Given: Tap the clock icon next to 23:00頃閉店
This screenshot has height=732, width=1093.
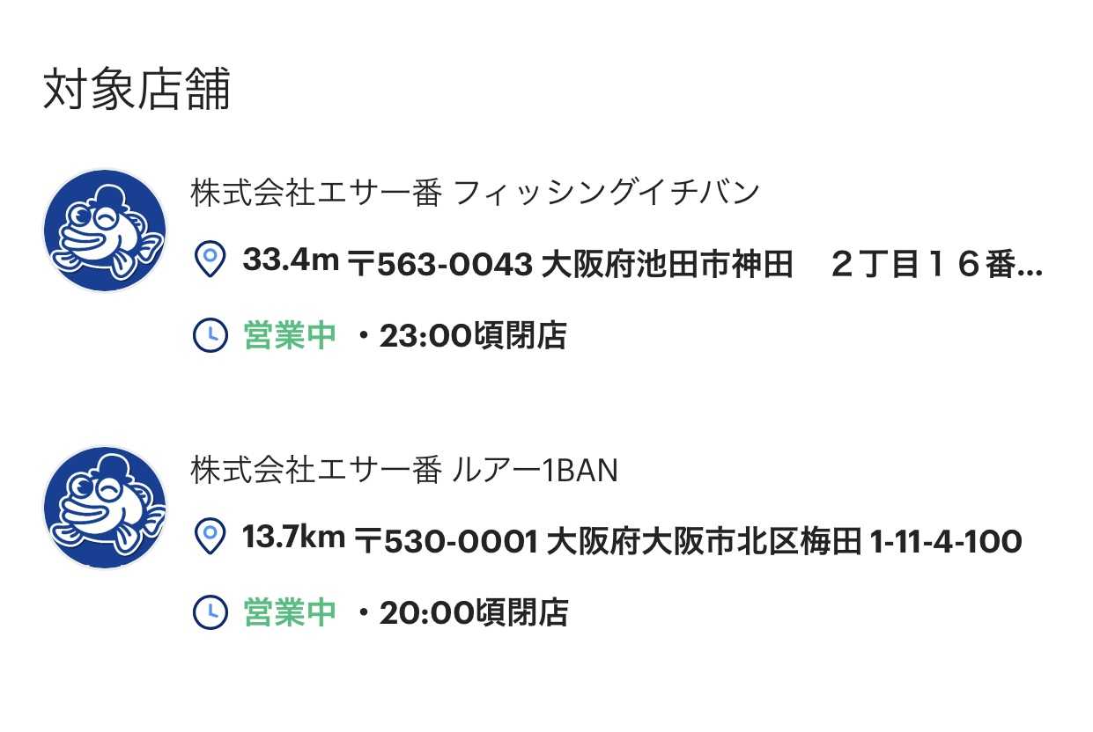Looking at the screenshot, I should pos(210,335).
